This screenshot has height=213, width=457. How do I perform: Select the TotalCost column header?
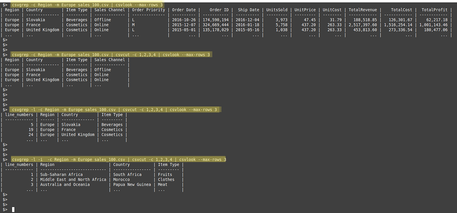tap(402, 10)
